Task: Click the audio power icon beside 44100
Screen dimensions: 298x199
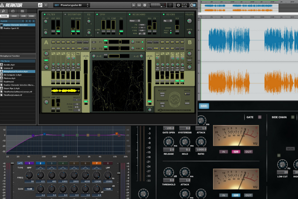Action: pos(178,5)
